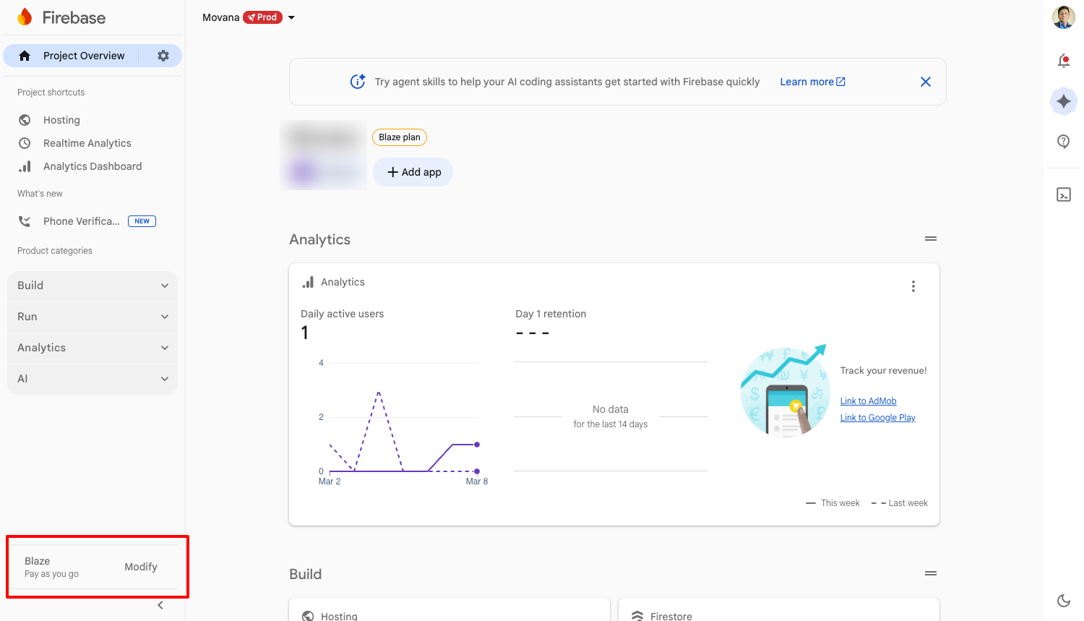Click the 'Day 1 retention' label
This screenshot has width=1084, height=621.
pyautogui.click(x=551, y=314)
